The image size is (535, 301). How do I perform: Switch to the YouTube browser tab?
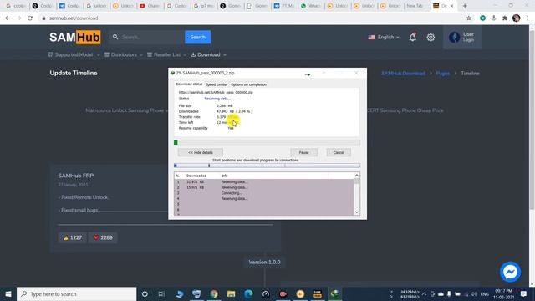coord(150,6)
